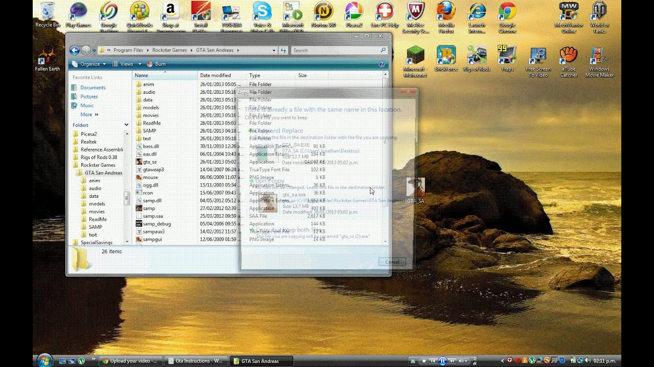The height and width of the screenshot is (367, 654).
Task: Sort by Name column header
Action: point(166,75)
